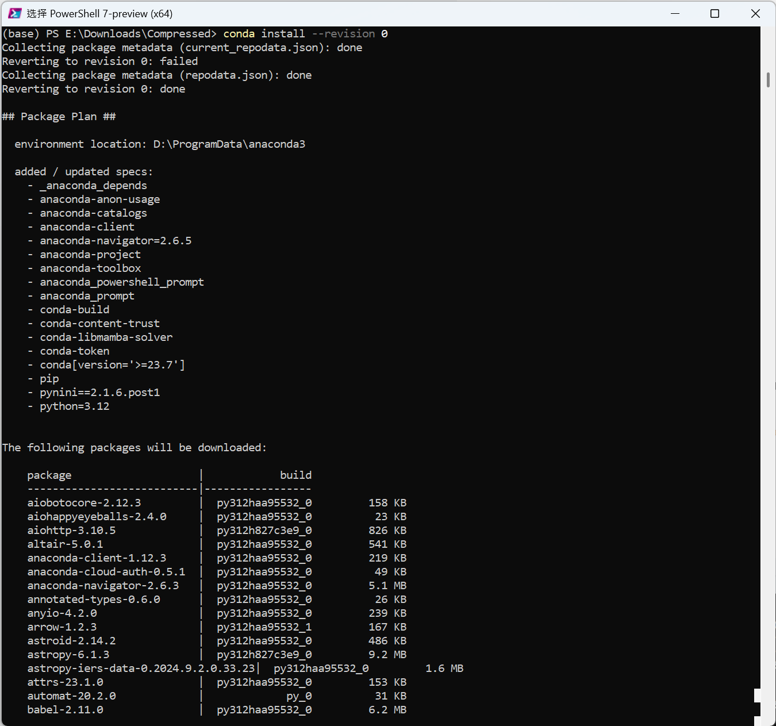Screen dimensions: 776x726
Task: Click the 'aiobotocore-2.12.3' package row
Action: coord(217,503)
